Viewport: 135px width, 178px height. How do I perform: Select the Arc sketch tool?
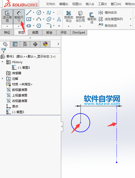pos(39,19)
